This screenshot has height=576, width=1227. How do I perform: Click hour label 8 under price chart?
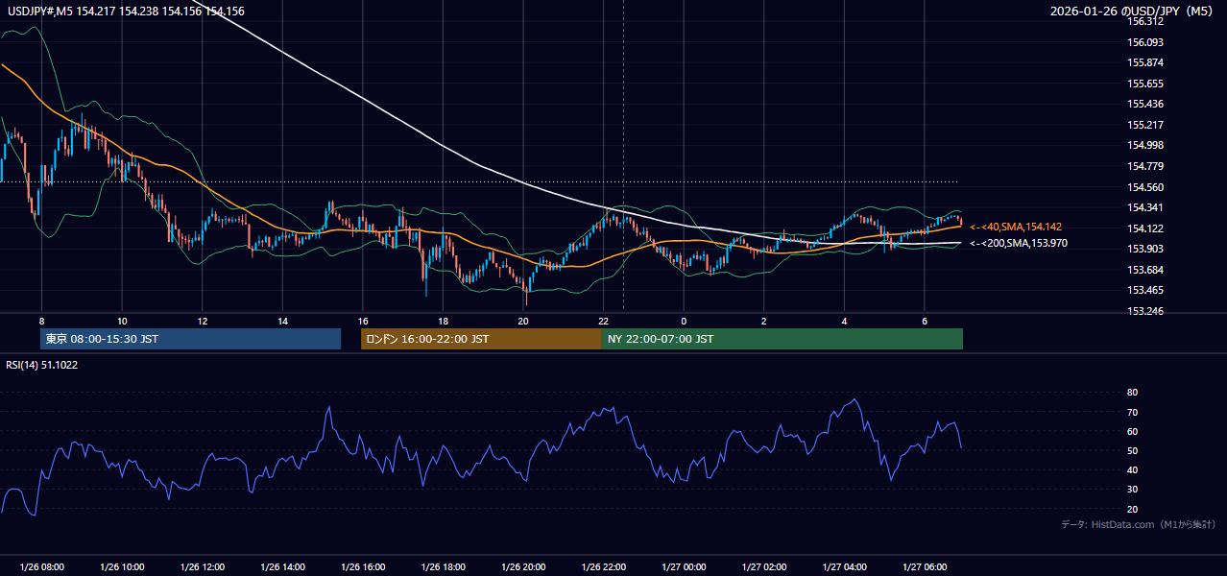[41, 321]
